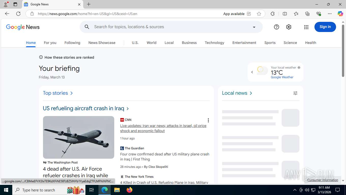The width and height of the screenshot is (346, 195).
Task: Click App available install icon
Action: 249,14
